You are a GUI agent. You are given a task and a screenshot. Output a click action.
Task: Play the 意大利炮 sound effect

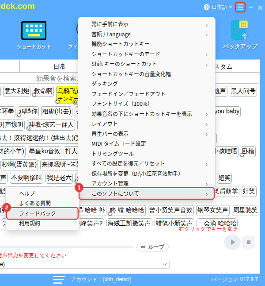(x=17, y=91)
